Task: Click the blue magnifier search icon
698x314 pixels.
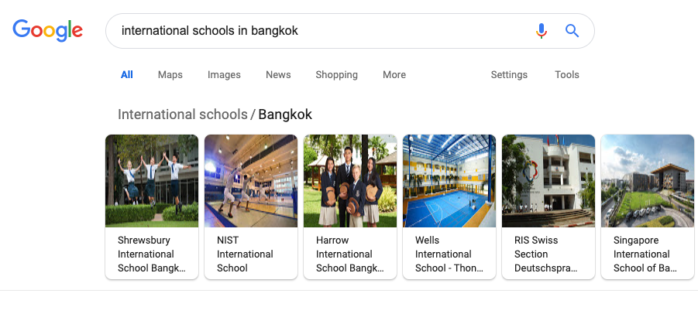Action: click(572, 31)
